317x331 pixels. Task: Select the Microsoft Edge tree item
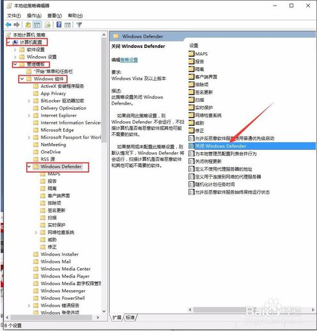click(57, 130)
